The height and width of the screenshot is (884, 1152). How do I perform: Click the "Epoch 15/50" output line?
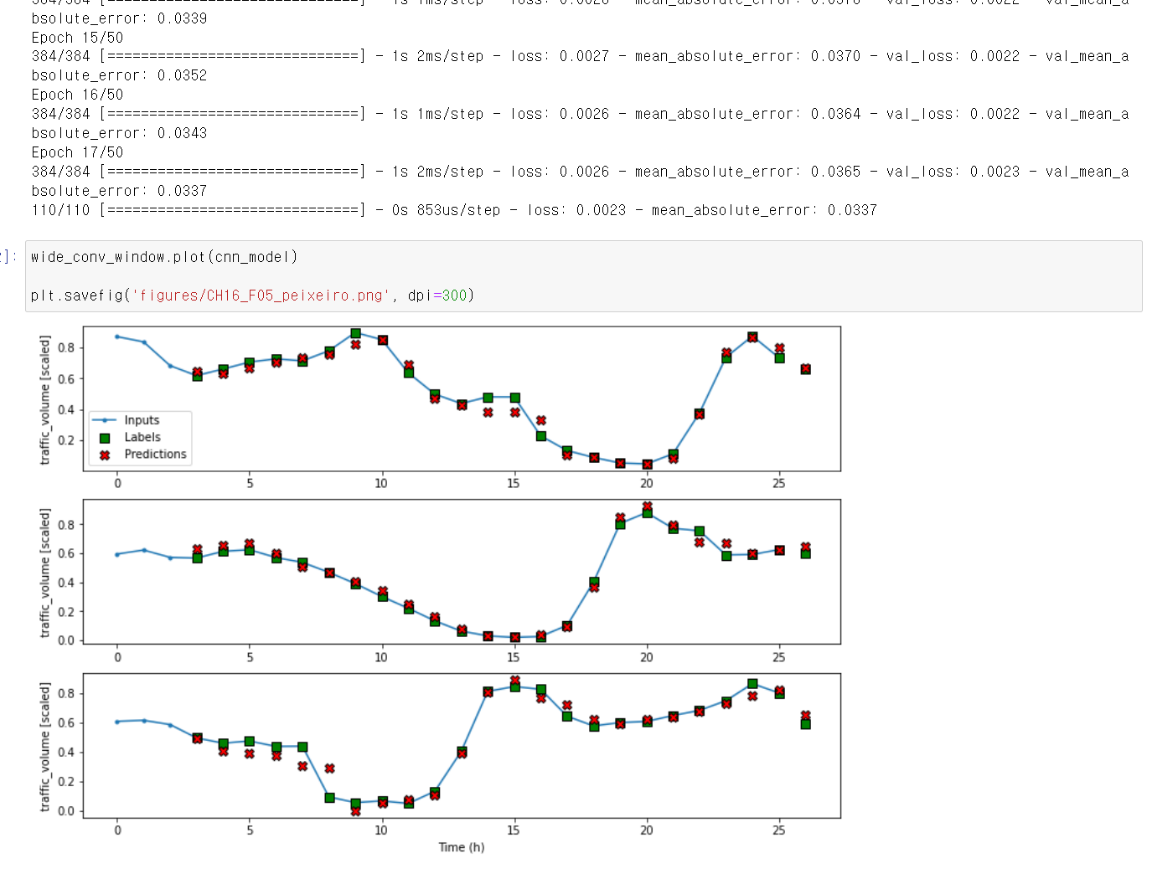click(x=77, y=38)
